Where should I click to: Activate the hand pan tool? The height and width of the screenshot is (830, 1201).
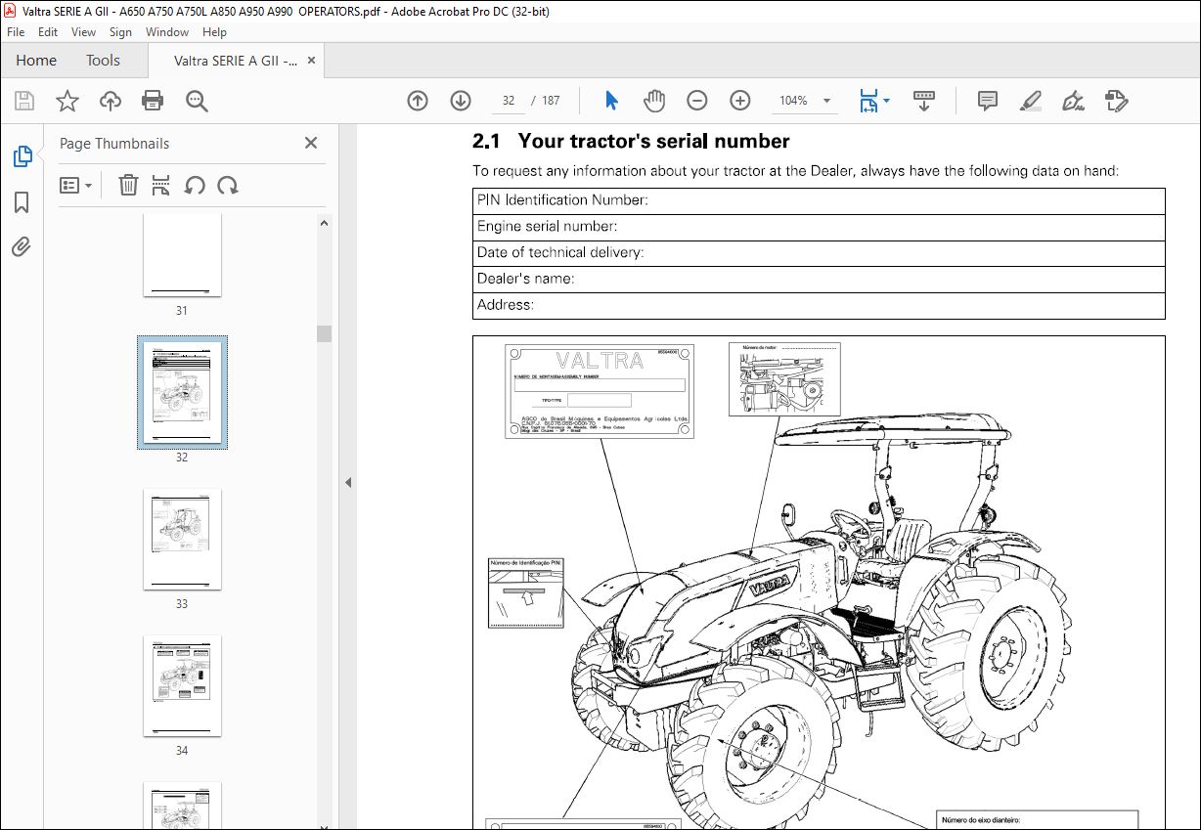click(x=654, y=101)
